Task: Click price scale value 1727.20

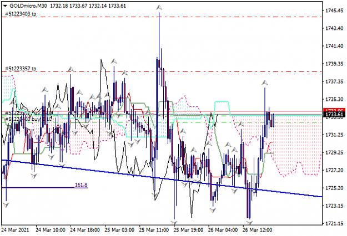Action: pos(334,170)
